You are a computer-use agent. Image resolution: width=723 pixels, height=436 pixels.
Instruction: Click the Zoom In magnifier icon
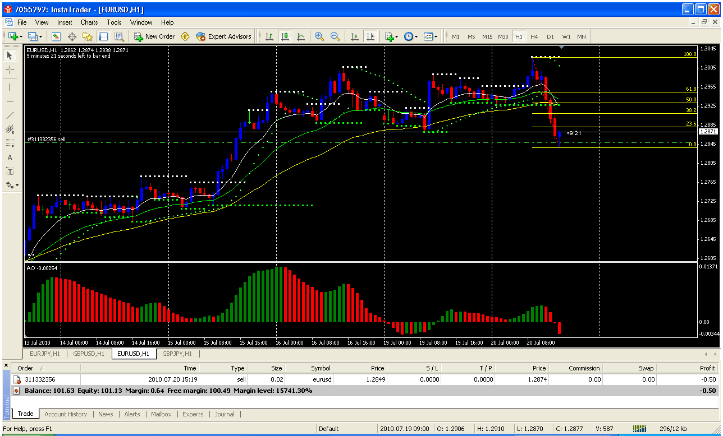[319, 36]
